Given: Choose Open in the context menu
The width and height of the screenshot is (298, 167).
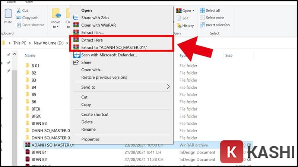Looking at the screenshot, I should coord(122,10).
